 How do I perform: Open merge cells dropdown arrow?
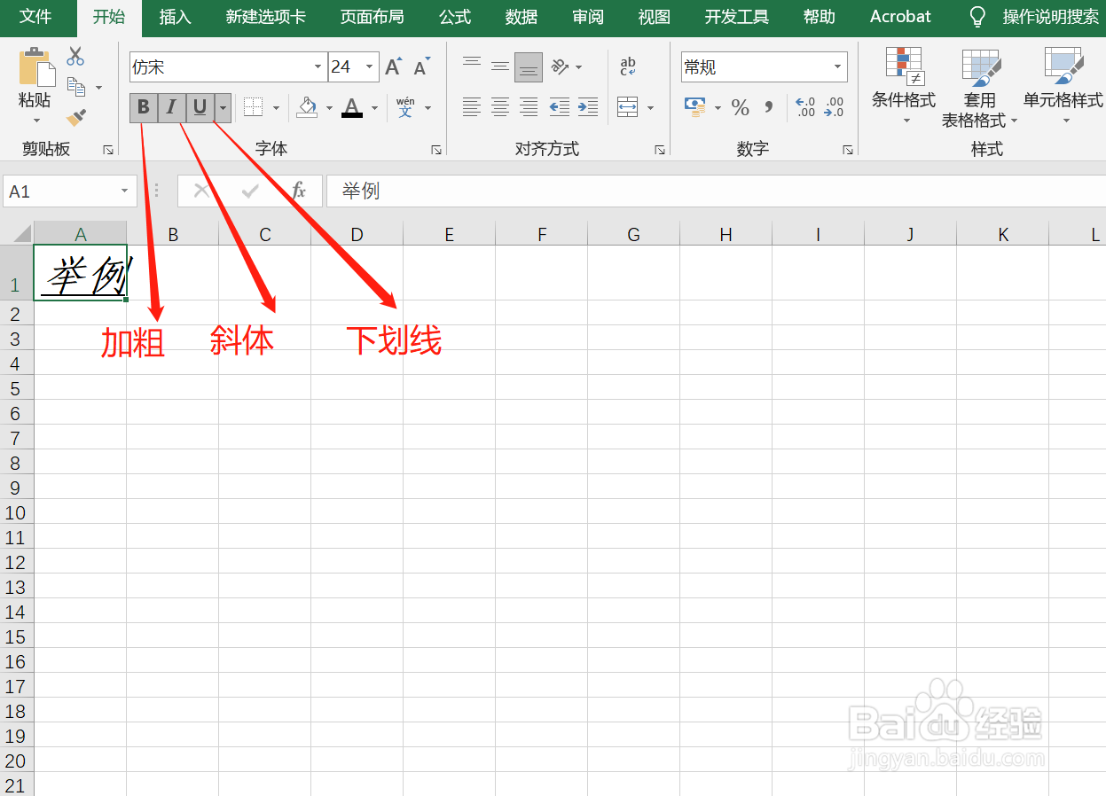650,108
